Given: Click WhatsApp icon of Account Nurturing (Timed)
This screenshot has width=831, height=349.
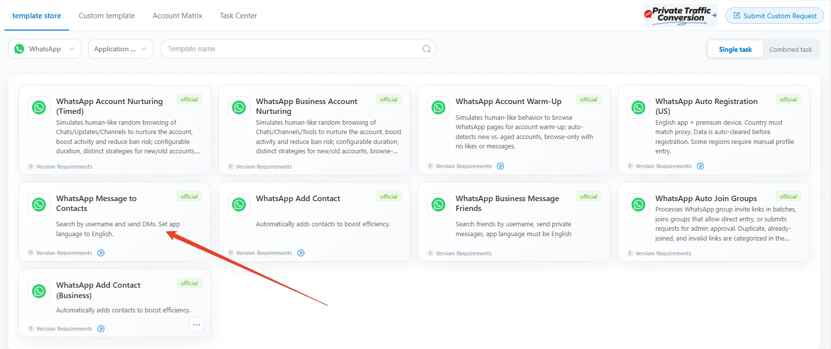Looking at the screenshot, I should point(39,107).
